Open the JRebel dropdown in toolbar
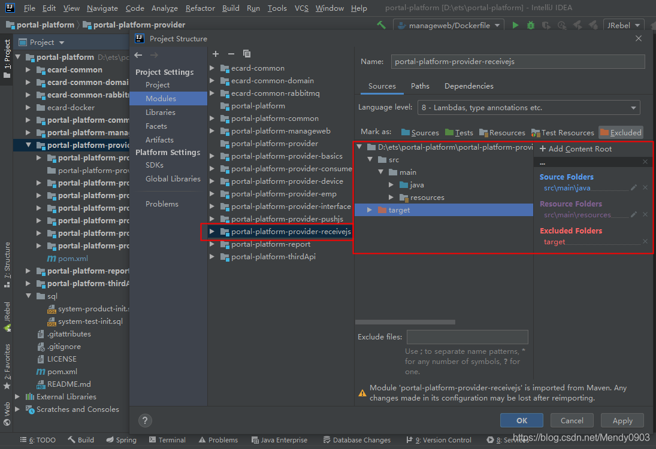 coord(624,25)
